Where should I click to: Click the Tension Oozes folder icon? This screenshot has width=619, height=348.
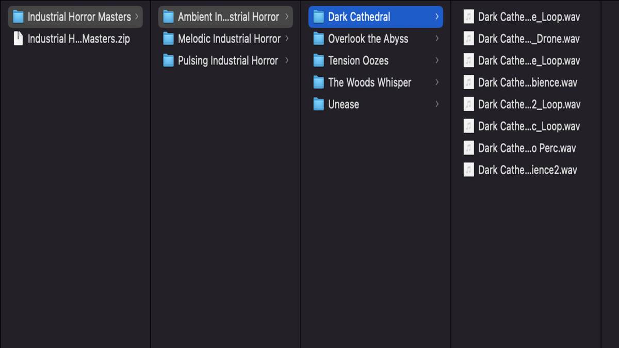pyautogui.click(x=319, y=61)
